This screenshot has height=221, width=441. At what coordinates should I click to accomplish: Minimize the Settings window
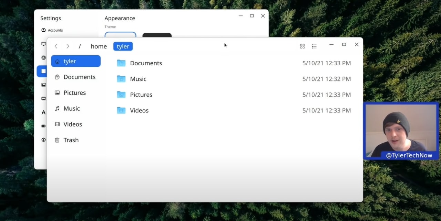click(x=241, y=16)
